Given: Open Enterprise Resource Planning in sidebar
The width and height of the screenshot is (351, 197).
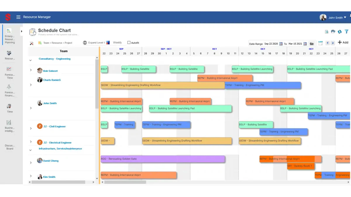Looking at the screenshot, I should [10, 36].
